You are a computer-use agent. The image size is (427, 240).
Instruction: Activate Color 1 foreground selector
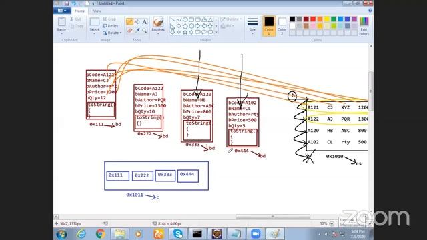coord(269,26)
